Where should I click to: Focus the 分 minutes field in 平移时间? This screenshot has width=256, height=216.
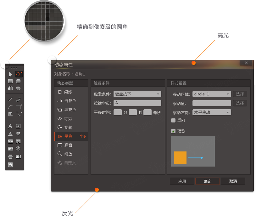[118, 112]
